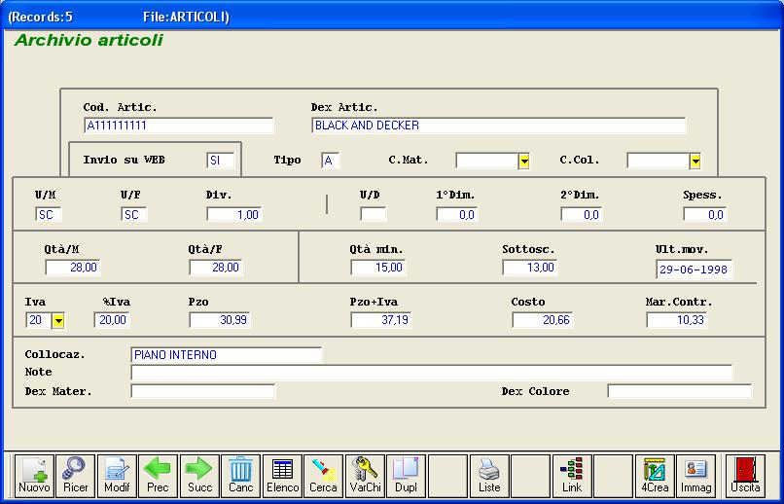Click the Tipo field containing A
The width and height of the screenshot is (784, 504).
331,161
